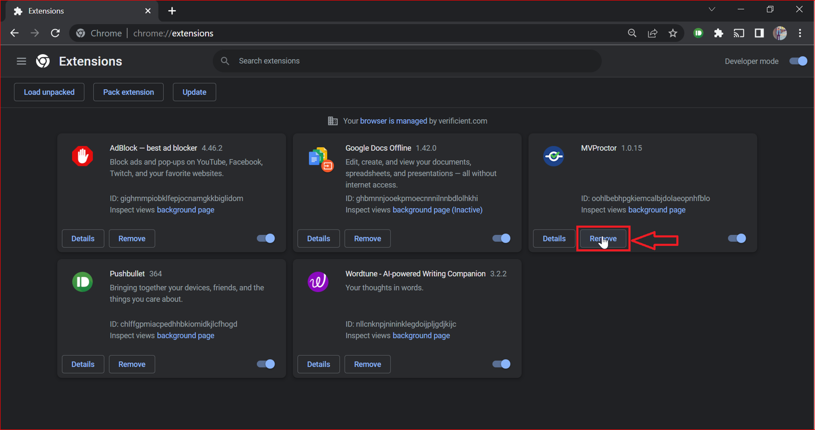
Task: Click the MVProctor extension icon
Action: coord(554,156)
